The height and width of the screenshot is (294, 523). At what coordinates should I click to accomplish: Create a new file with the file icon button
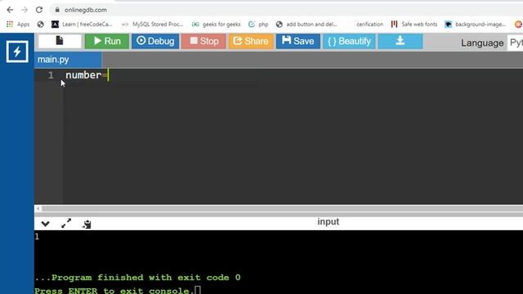[x=60, y=41]
